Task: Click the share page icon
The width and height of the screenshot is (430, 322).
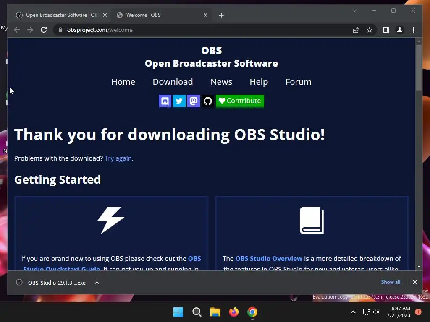Action: click(x=356, y=30)
